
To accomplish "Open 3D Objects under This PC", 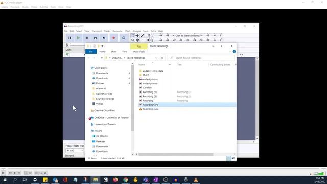I will pyautogui.click(x=102, y=136).
